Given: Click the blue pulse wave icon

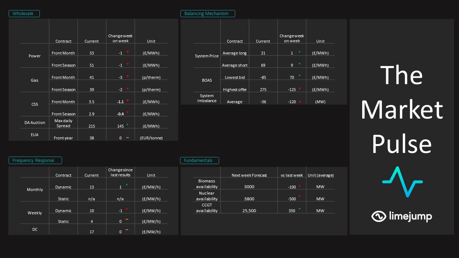Looking at the screenshot, I should [x=402, y=182].
